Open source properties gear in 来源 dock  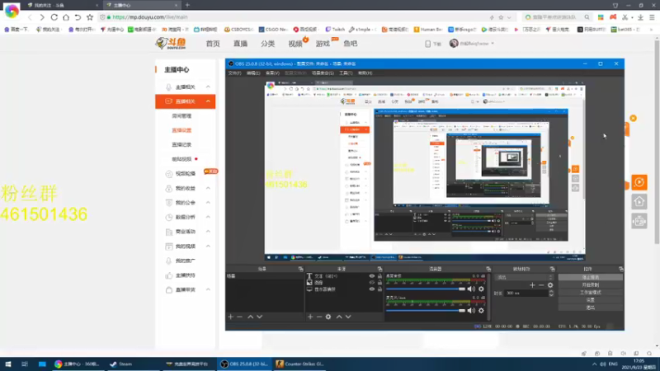pos(328,317)
